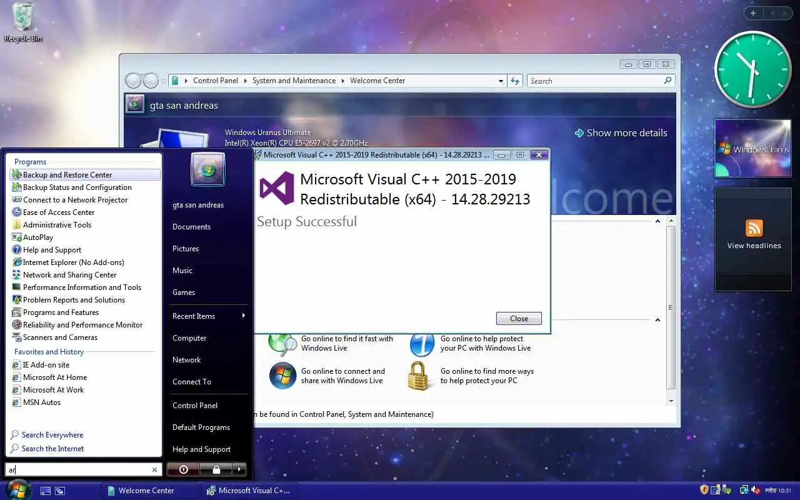The width and height of the screenshot is (800, 500).
Task: Click Show more details expander
Action: tap(621, 133)
